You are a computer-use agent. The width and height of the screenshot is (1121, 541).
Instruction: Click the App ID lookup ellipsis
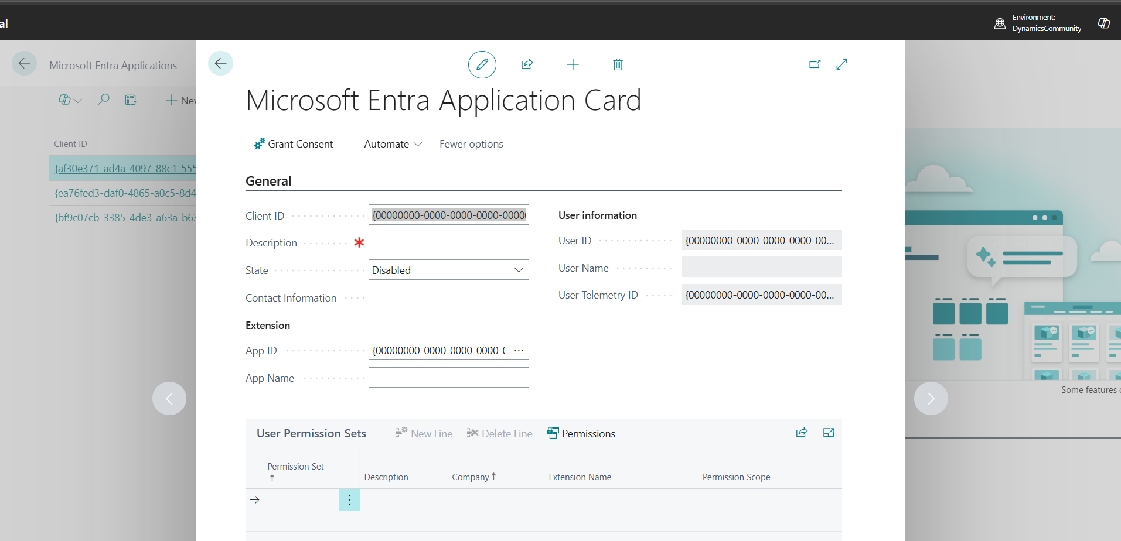[x=519, y=350]
